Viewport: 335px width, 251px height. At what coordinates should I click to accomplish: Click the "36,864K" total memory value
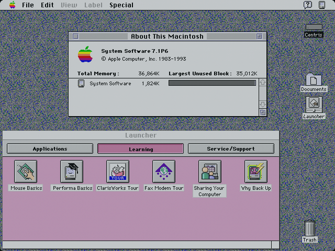click(149, 73)
